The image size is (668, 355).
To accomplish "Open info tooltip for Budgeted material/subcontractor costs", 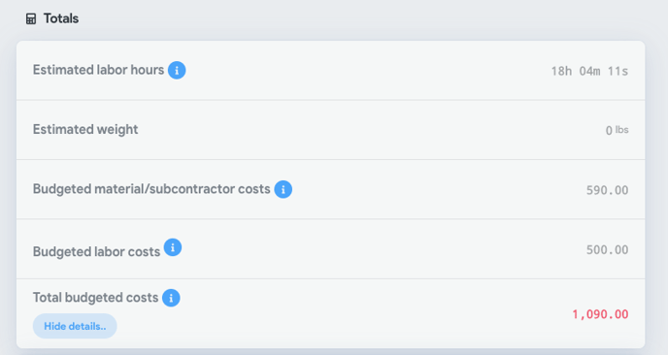I will coord(284,189).
